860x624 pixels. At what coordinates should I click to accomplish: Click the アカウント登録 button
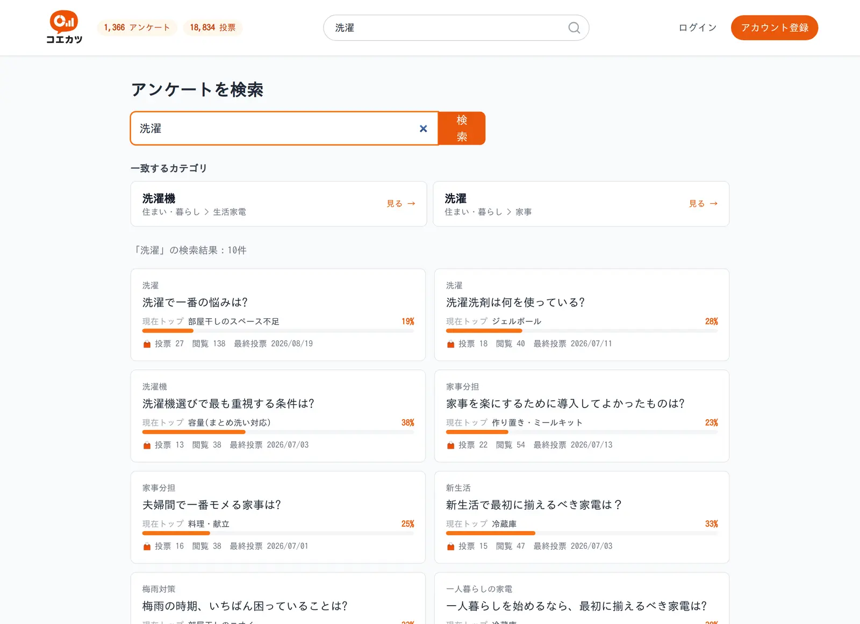coord(775,27)
